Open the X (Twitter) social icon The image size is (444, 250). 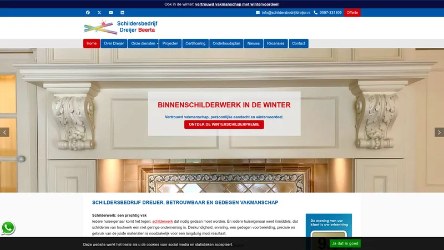point(99,12)
